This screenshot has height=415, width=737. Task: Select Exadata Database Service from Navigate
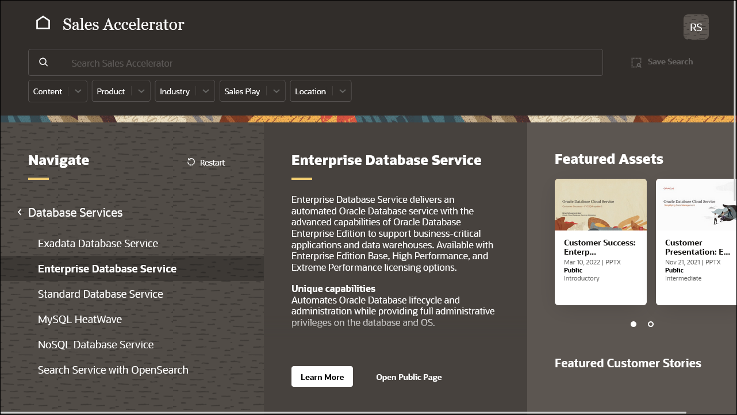point(98,243)
